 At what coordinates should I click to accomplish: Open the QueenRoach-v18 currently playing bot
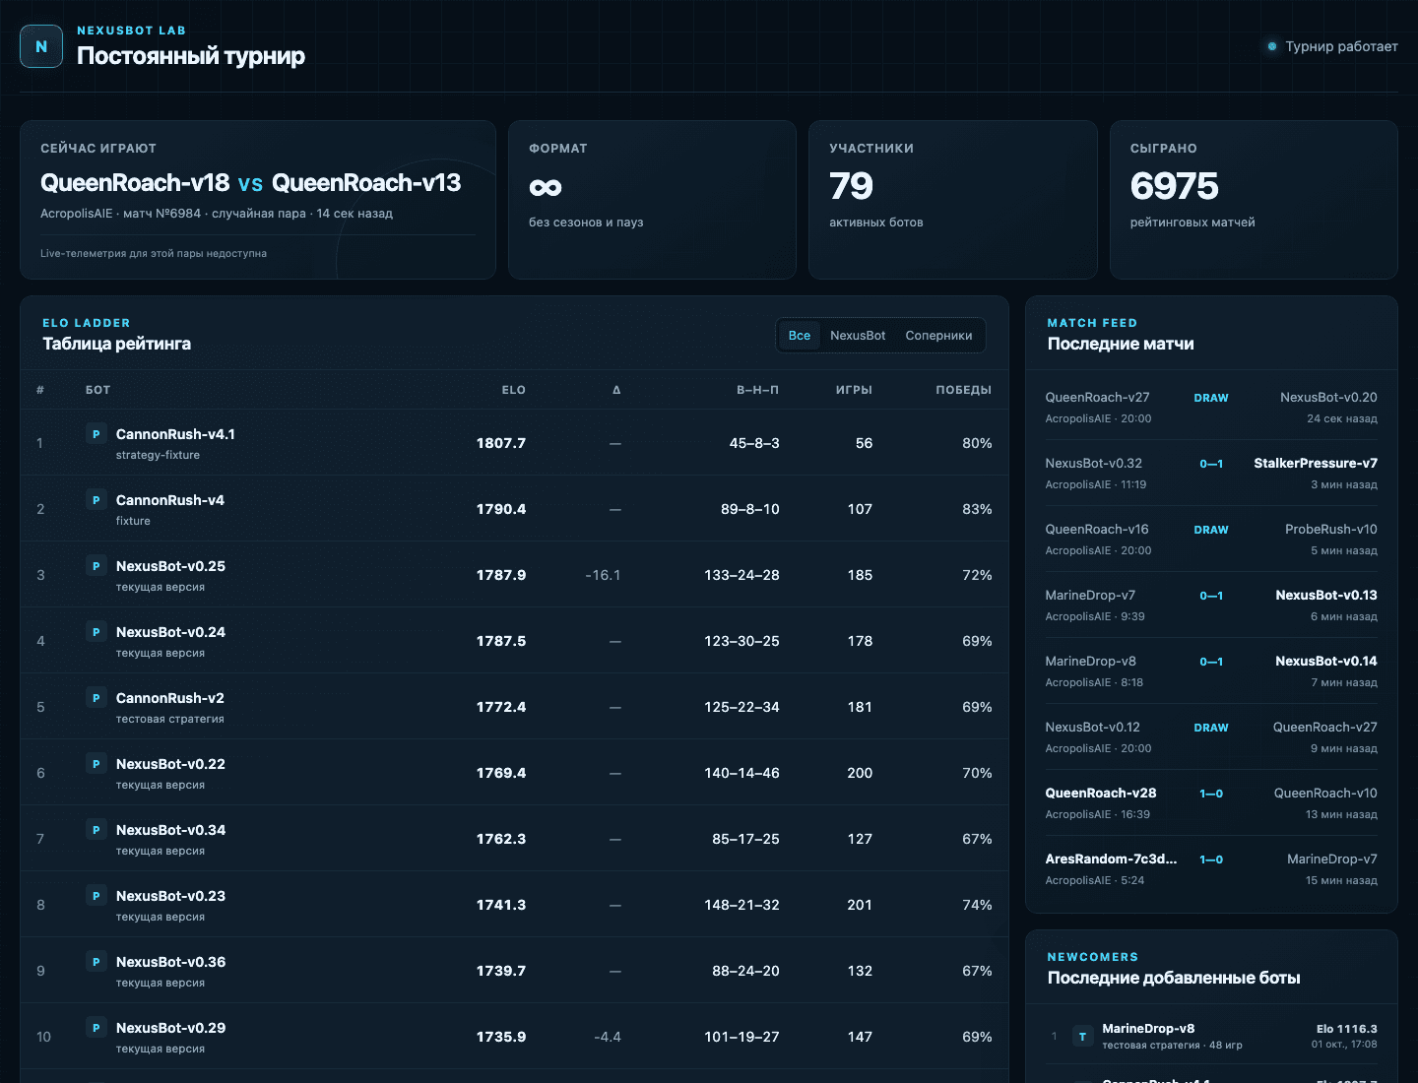135,183
